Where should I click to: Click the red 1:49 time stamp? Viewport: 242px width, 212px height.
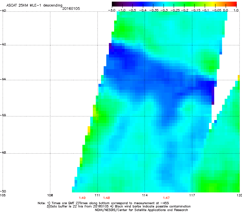pos(82,198)
